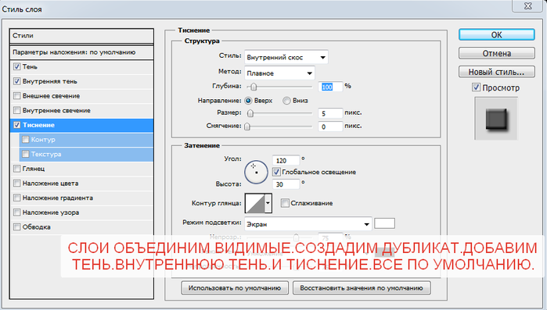Click the Смягчение value field (0)

(x=330, y=126)
